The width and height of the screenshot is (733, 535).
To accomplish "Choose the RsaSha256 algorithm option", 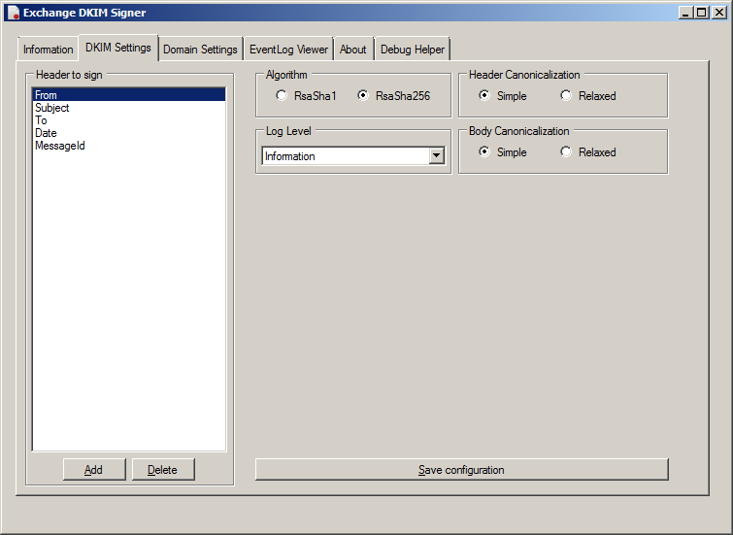I will pos(393,96).
